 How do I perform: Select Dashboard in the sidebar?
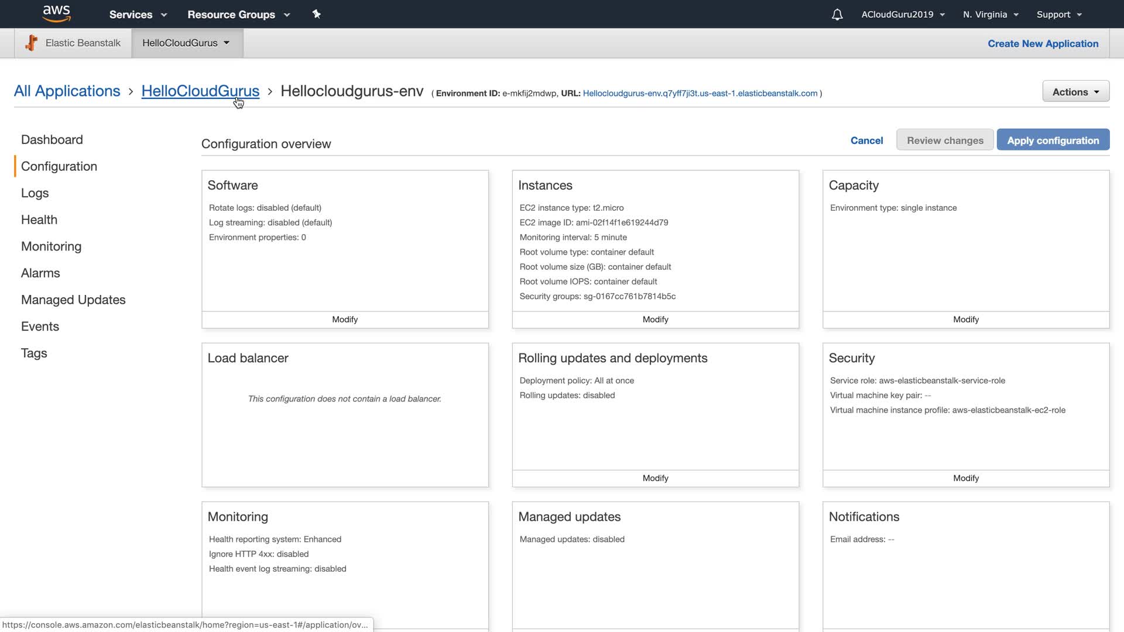[x=52, y=139]
